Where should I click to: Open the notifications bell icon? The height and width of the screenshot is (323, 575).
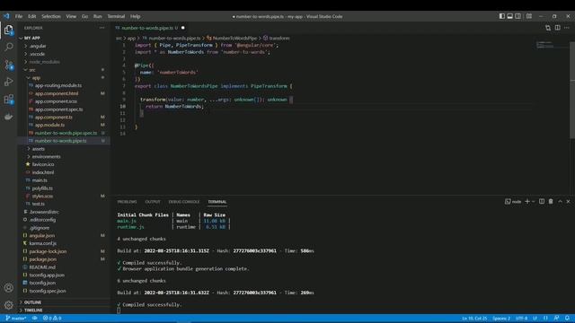pyautogui.click(x=567, y=319)
